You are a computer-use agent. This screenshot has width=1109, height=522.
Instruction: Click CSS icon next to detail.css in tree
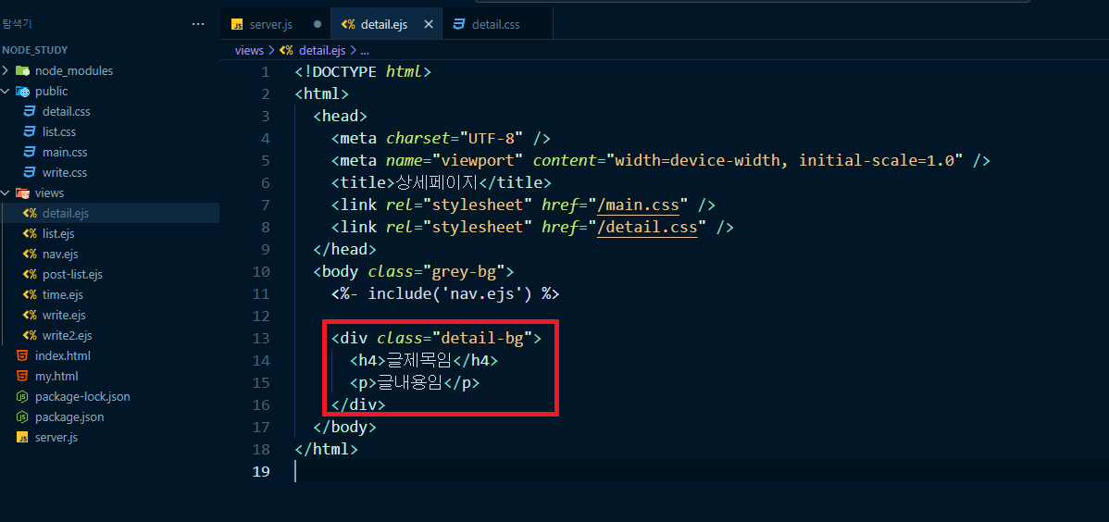pos(30,112)
